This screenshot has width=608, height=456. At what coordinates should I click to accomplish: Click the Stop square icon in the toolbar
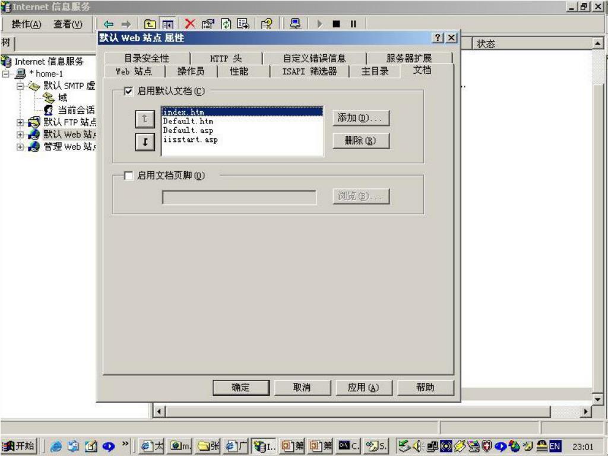pos(335,24)
